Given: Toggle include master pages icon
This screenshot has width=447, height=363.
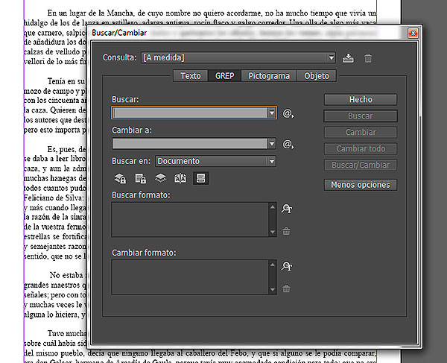Looking at the screenshot, I should 180,178.
